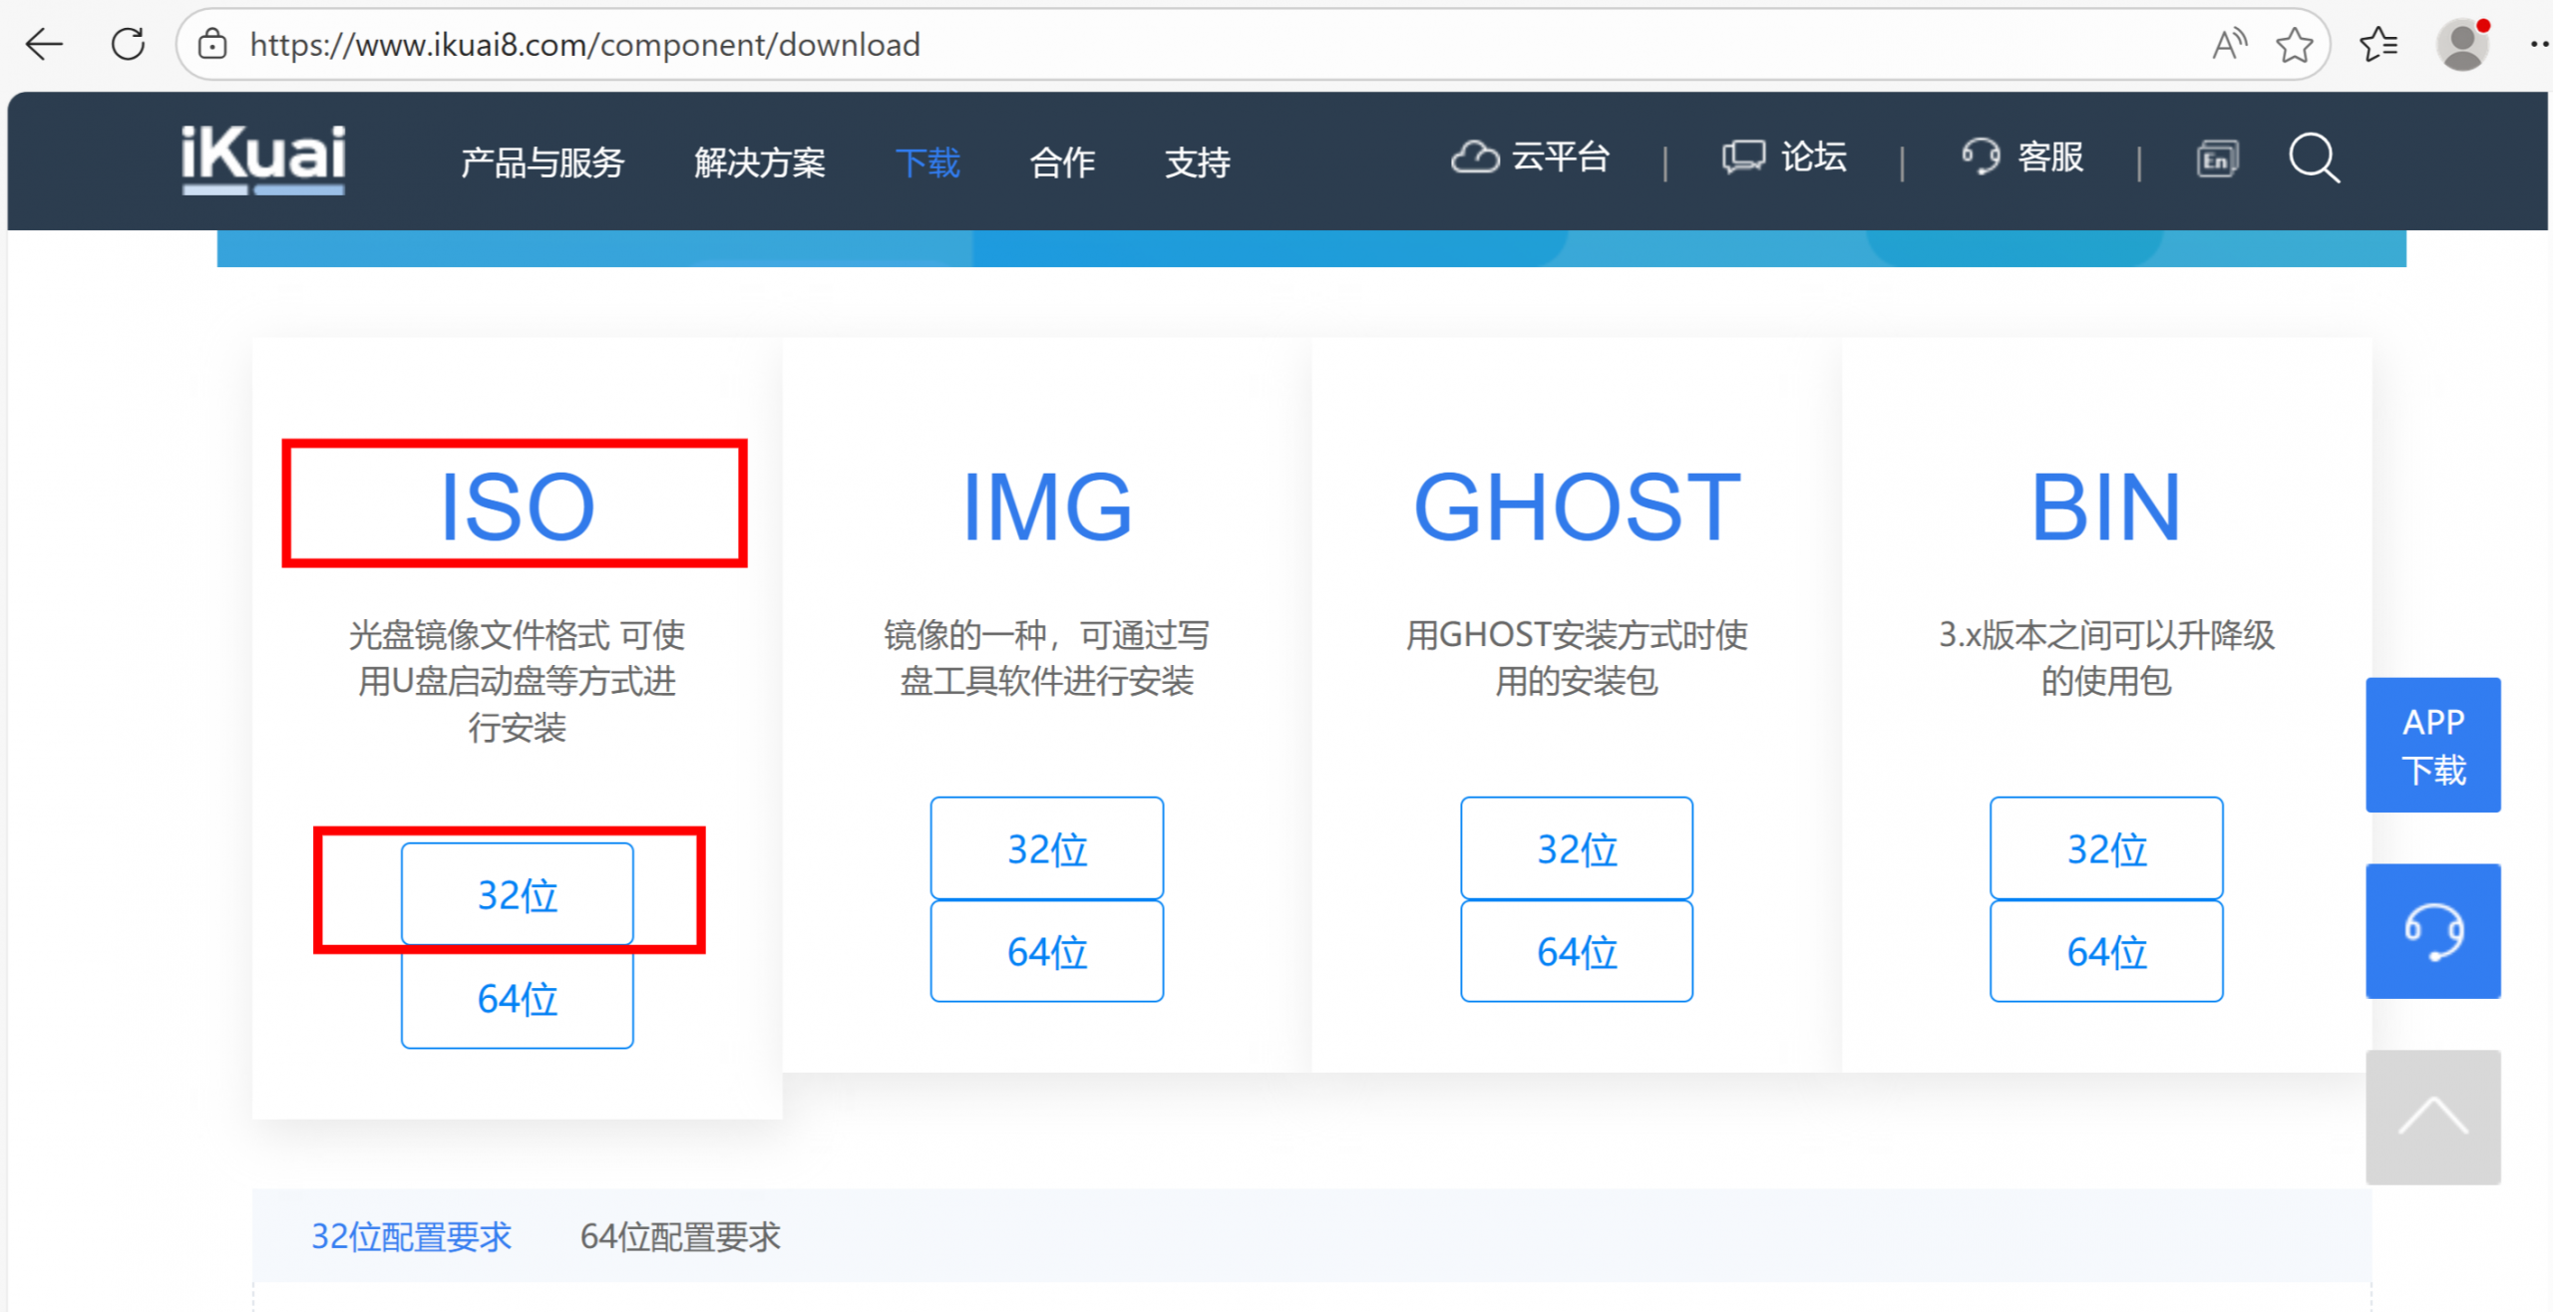Open the browser profile avatar

[x=2463, y=45]
